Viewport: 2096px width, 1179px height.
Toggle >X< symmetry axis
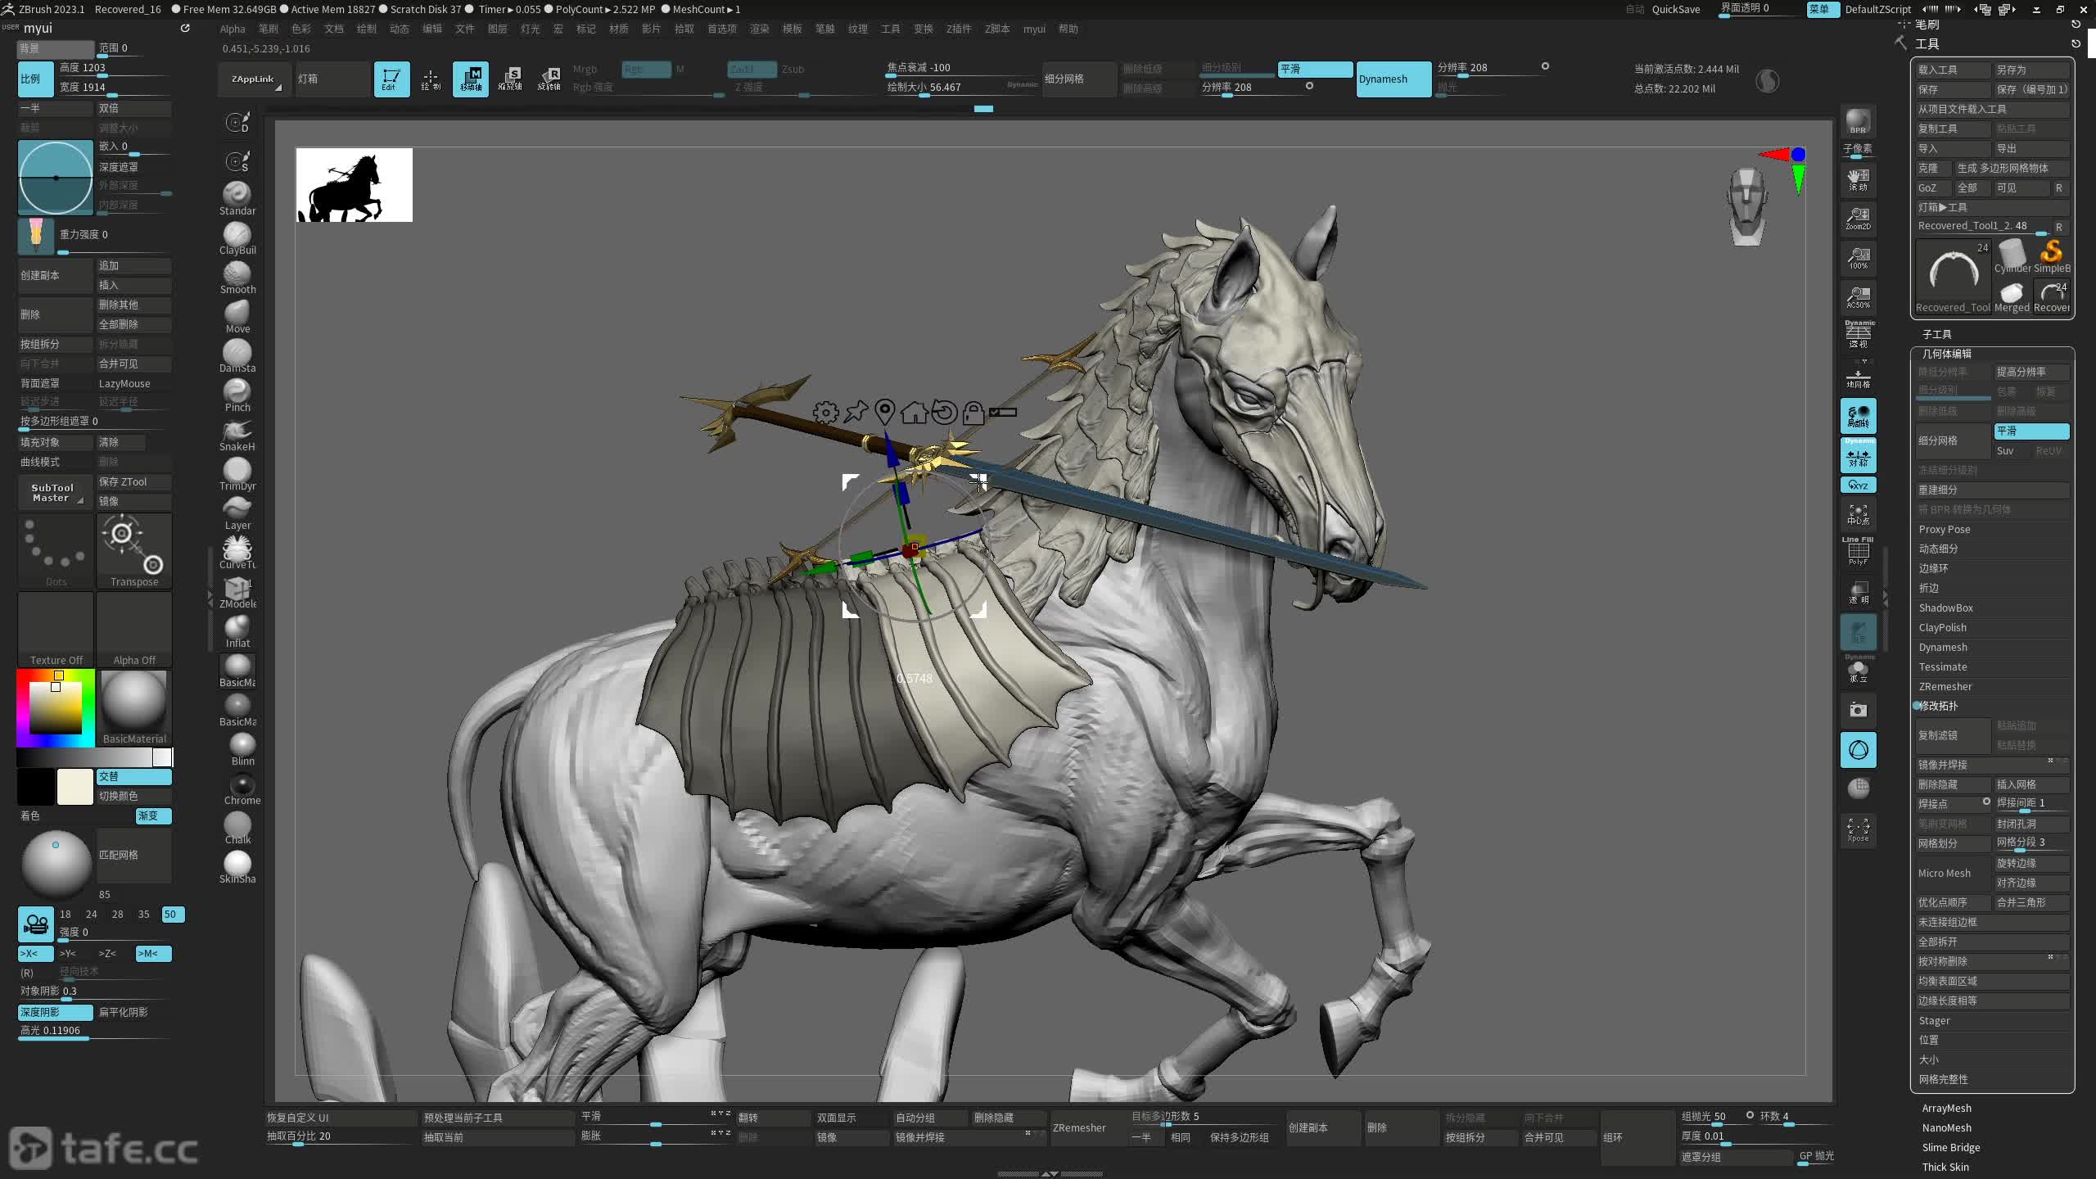(35, 953)
